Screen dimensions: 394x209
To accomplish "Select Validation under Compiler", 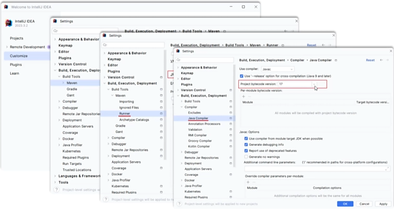I will tap(195, 130).
